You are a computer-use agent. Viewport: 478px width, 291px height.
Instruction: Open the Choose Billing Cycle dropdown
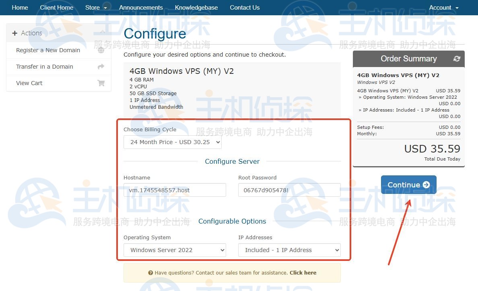point(172,142)
